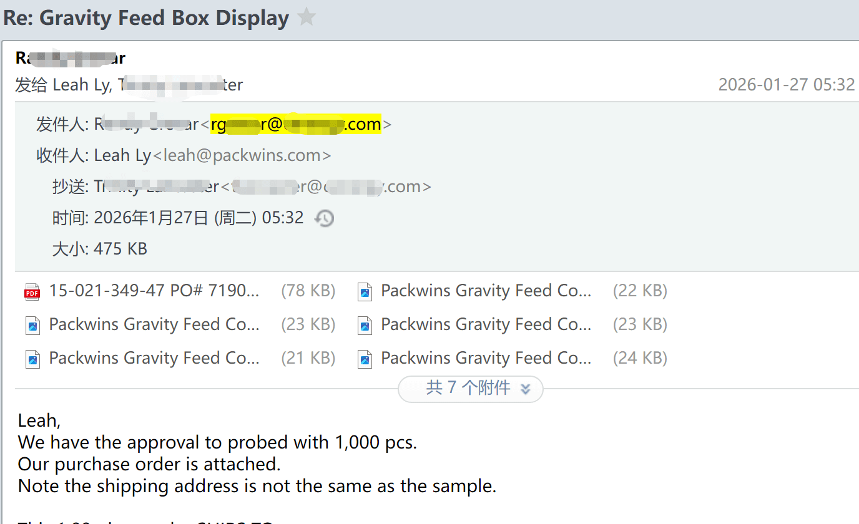This screenshot has width=859, height=524.
Task: Click the clock history icon beside the time
Action: [x=324, y=218]
